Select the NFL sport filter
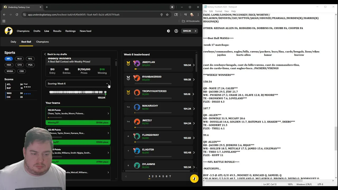The image size is (338, 190). pos(9,59)
